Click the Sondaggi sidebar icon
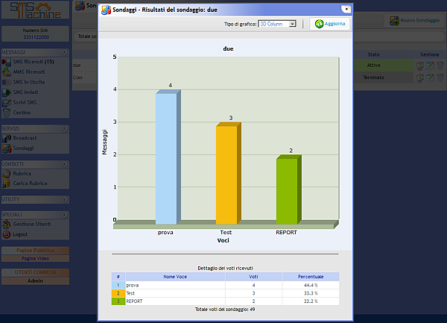Image resolution: width=447 pixels, height=323 pixels. (6, 148)
